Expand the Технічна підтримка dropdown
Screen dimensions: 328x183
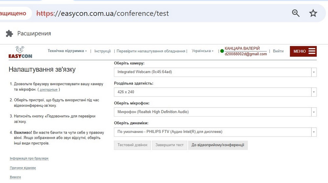click(x=67, y=51)
